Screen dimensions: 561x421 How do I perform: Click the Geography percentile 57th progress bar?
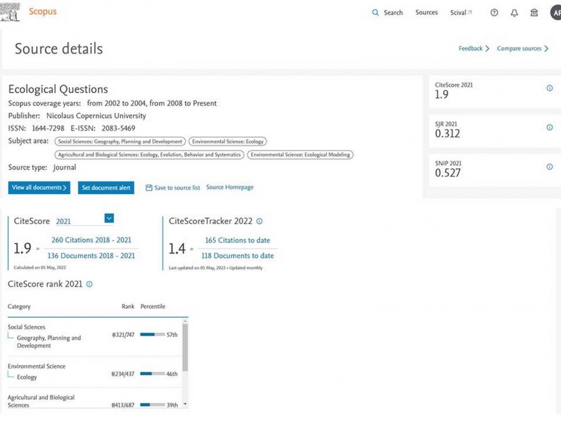pyautogui.click(x=152, y=335)
